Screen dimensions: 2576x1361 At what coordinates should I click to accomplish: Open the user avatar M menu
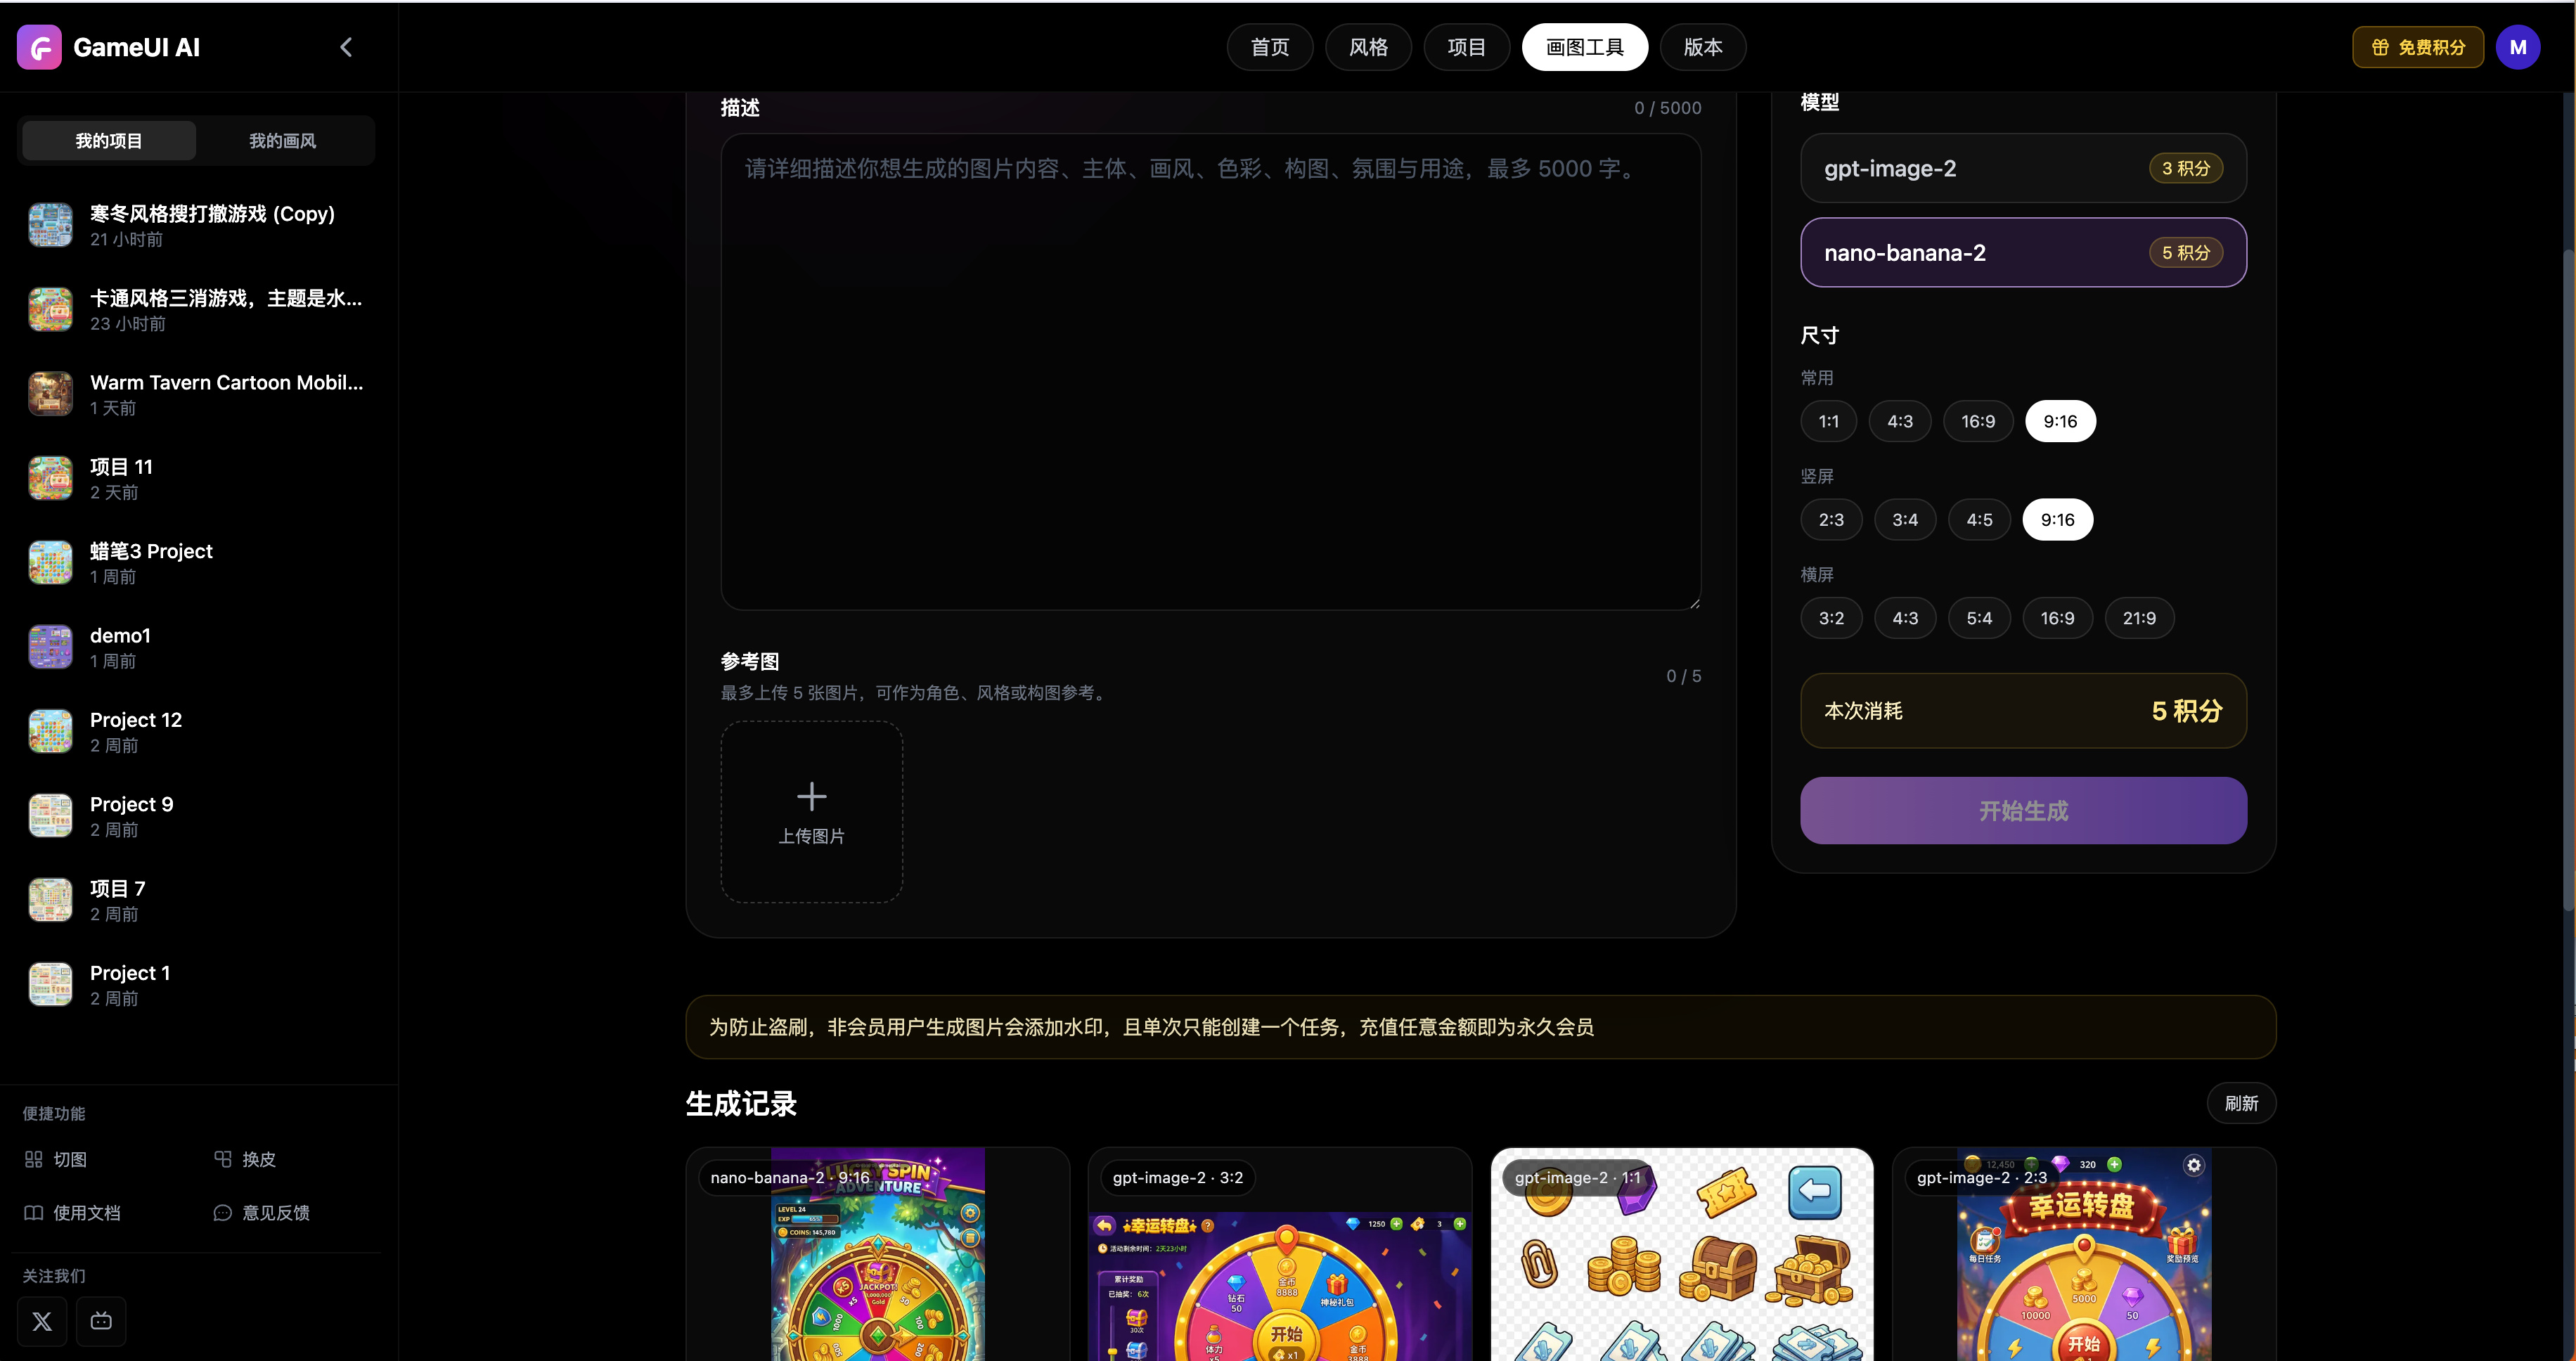(2517, 47)
